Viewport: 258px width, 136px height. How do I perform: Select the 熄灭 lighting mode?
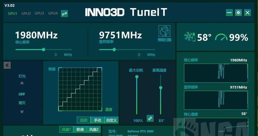pos(22,103)
